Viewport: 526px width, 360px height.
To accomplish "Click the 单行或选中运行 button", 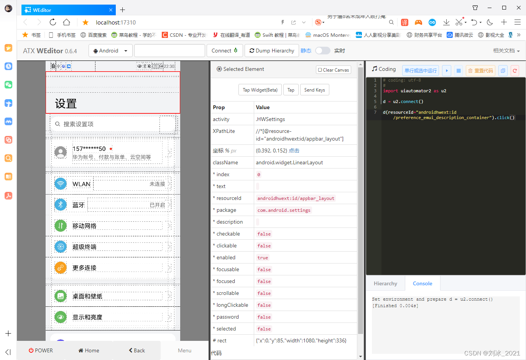I will tap(421, 70).
